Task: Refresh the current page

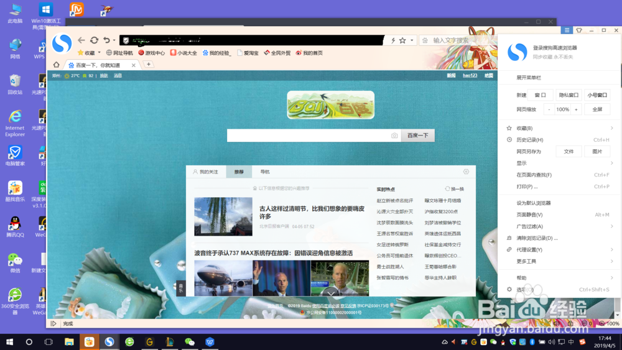Action: tap(94, 40)
